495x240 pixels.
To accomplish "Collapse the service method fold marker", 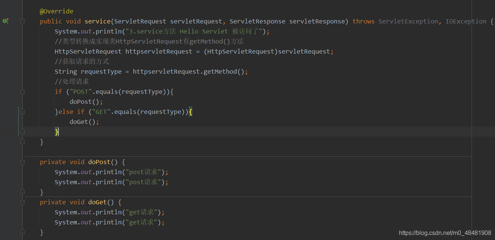I will point(23,22).
